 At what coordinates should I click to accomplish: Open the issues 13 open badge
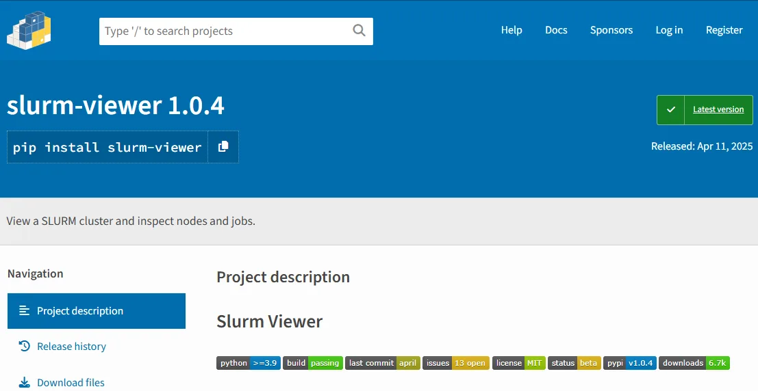pyautogui.click(x=455, y=363)
